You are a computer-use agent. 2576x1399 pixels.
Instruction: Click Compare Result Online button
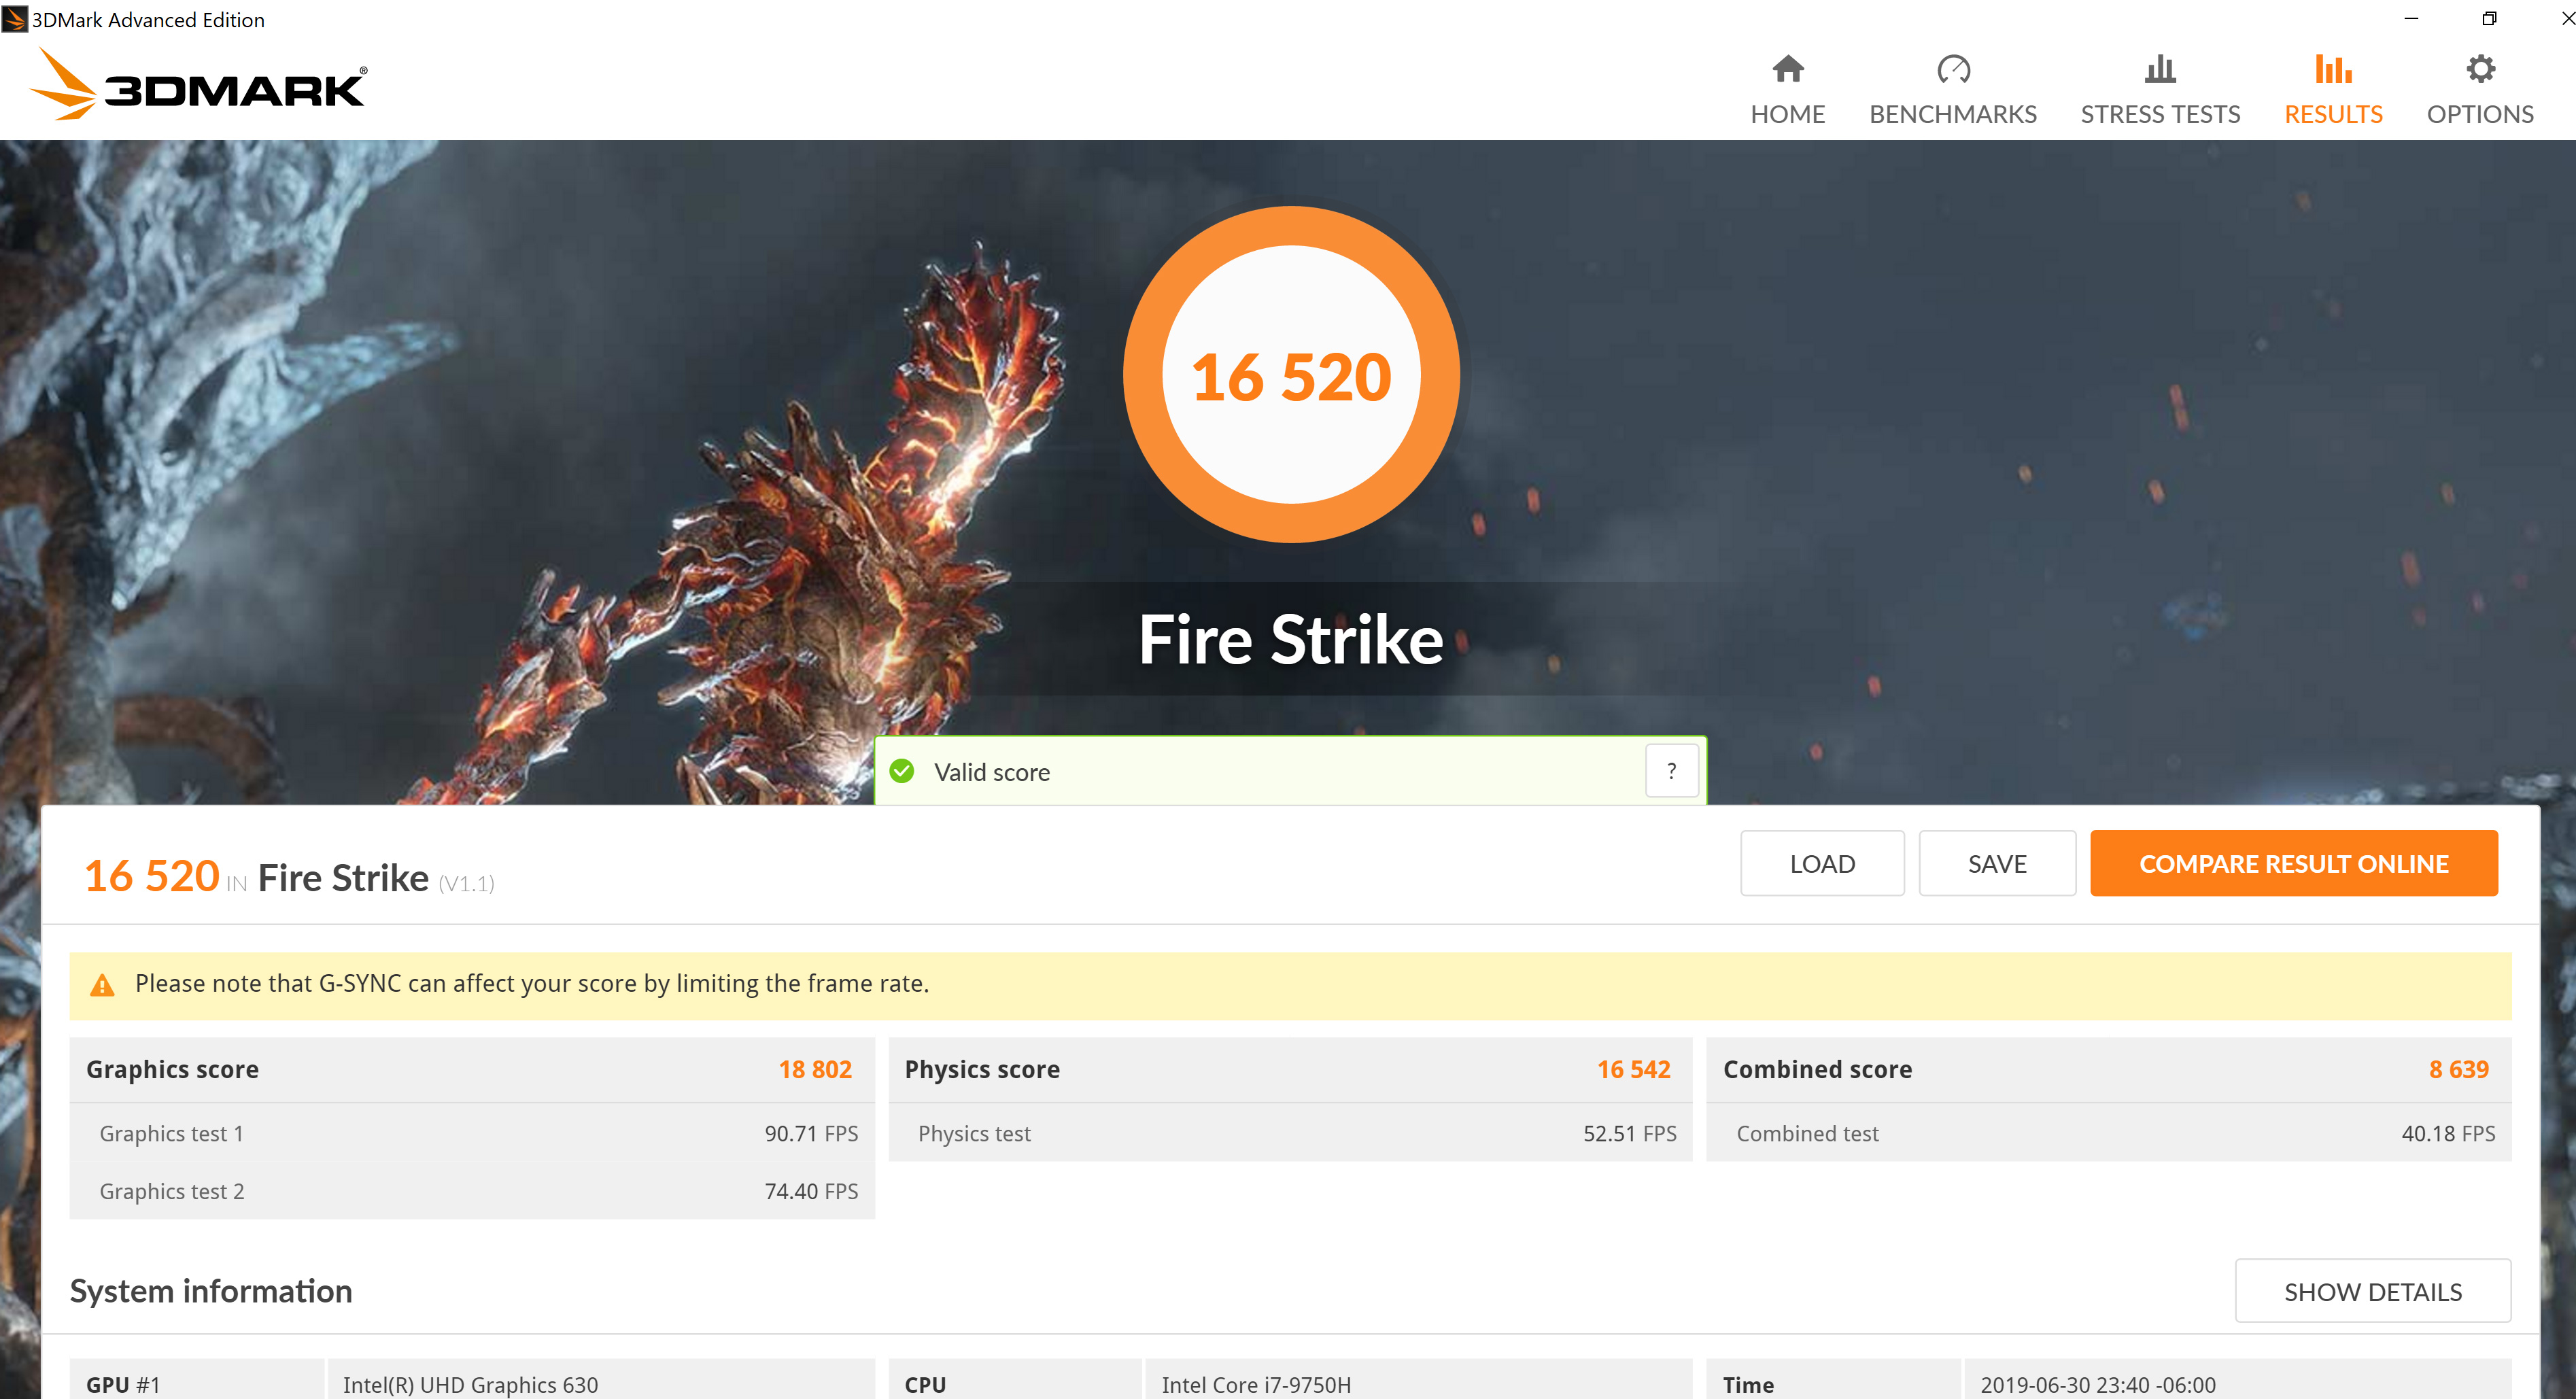coord(2293,863)
